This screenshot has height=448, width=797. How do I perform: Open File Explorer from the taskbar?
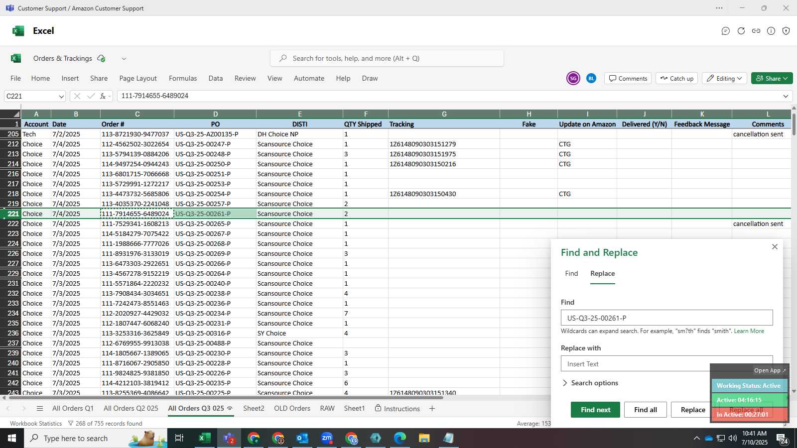(x=424, y=438)
